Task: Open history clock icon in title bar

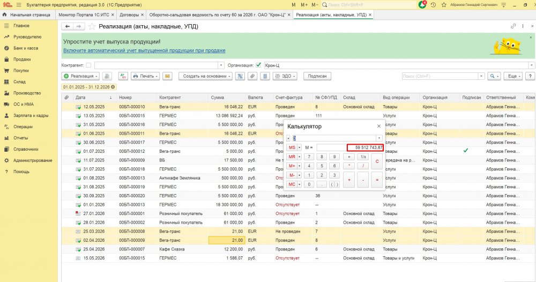Action: coord(433,5)
